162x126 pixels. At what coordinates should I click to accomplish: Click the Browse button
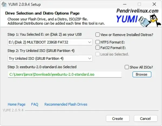[x=142, y=74]
